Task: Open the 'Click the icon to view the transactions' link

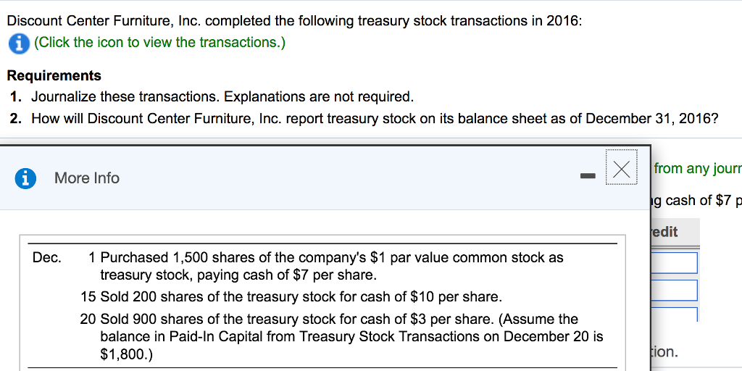Action: coord(159,42)
